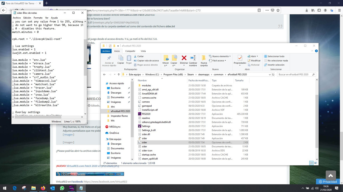Click the back arrow in Explorer

[x=104, y=75]
